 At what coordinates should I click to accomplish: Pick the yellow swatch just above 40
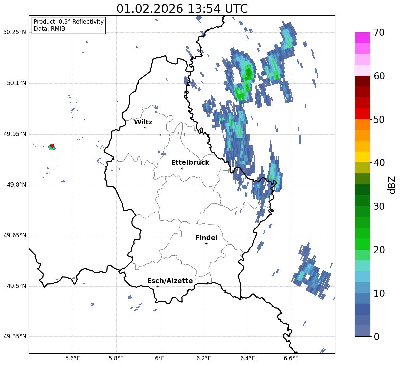[x=362, y=157]
